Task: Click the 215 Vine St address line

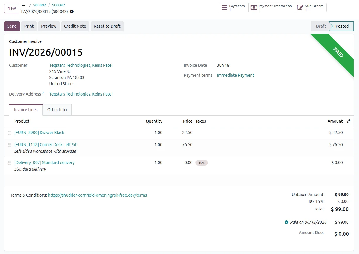Action: tap(60, 71)
